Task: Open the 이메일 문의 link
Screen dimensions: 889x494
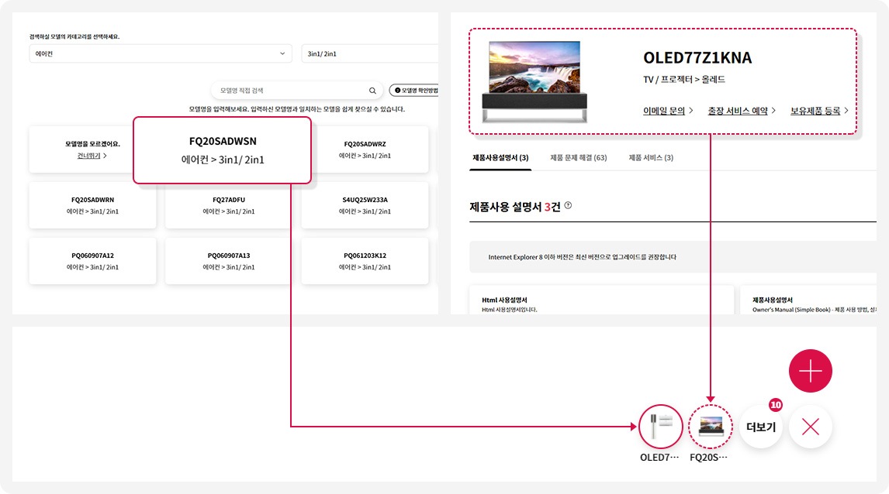Action: pyautogui.click(x=668, y=111)
